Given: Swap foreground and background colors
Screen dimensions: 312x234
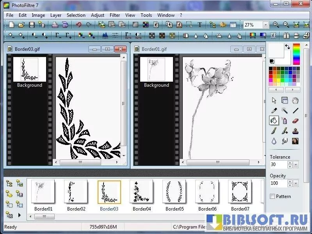Looking at the screenshot, I should (x=287, y=46).
